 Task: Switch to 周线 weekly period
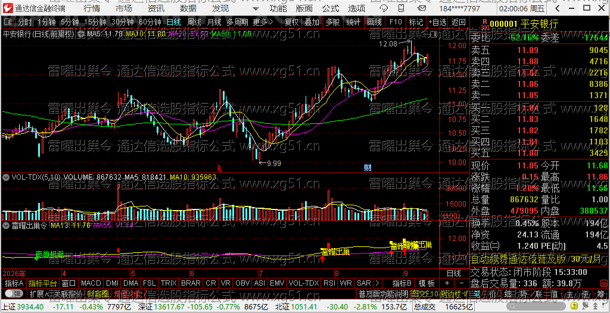pos(194,22)
